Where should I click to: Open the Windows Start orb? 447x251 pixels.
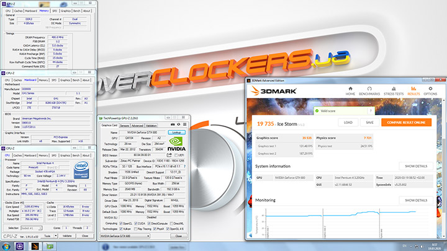click(x=6, y=247)
